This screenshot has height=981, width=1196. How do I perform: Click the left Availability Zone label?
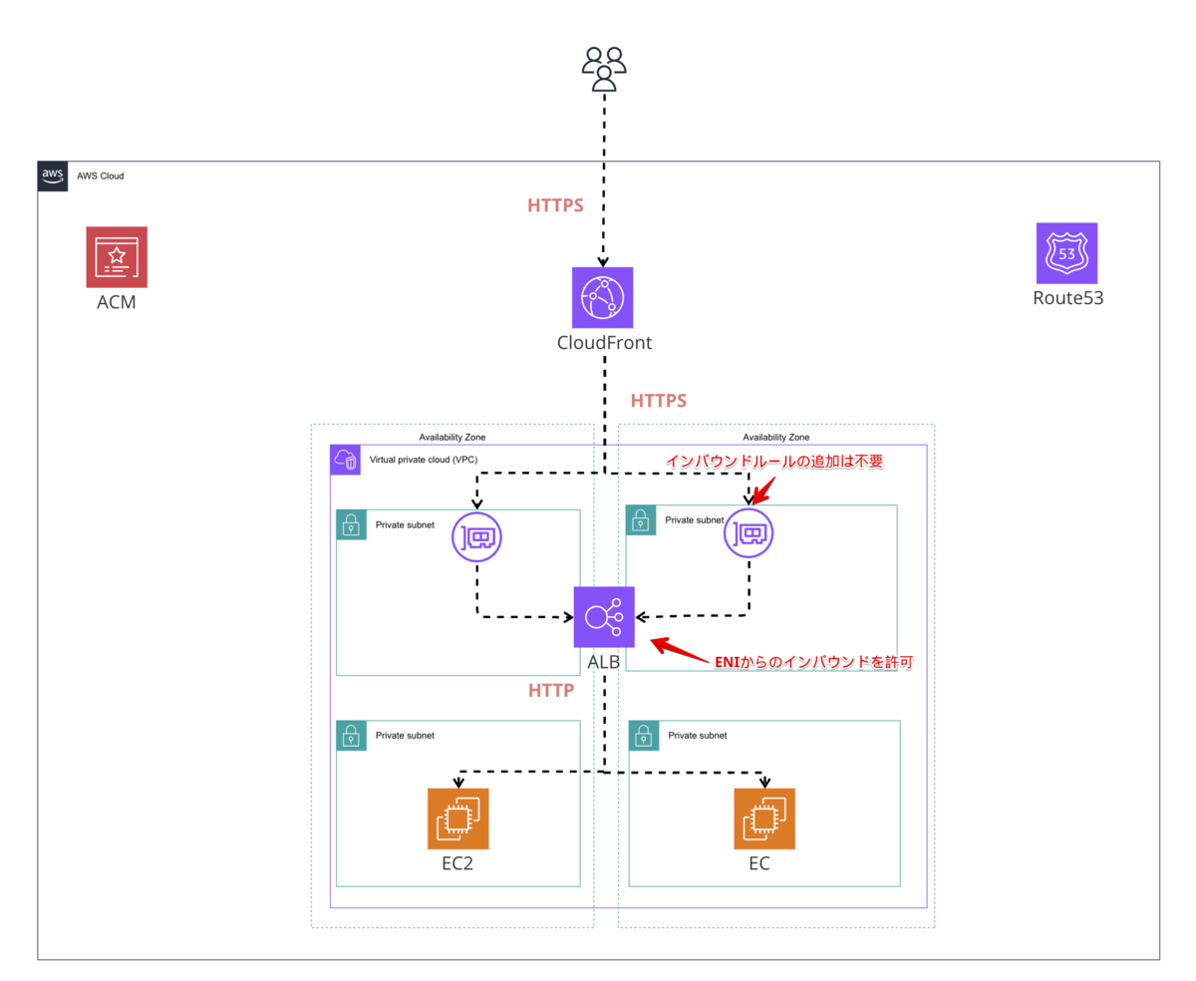452,437
